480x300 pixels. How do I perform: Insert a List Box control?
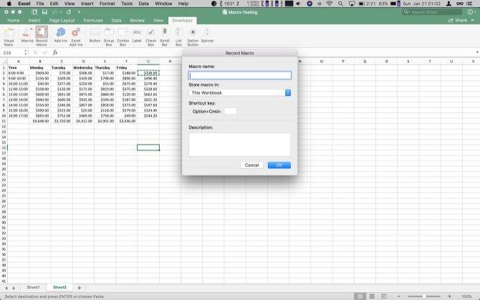pos(179,37)
